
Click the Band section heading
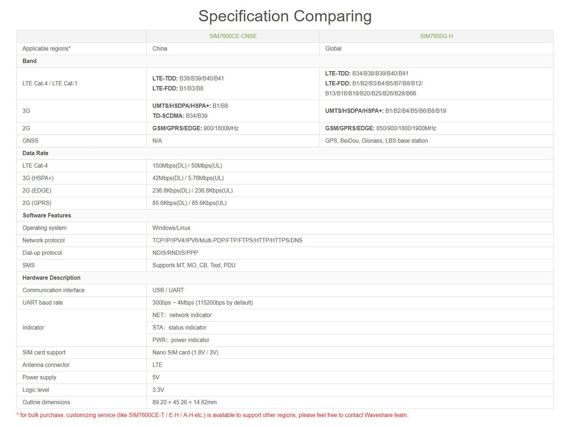click(x=29, y=61)
